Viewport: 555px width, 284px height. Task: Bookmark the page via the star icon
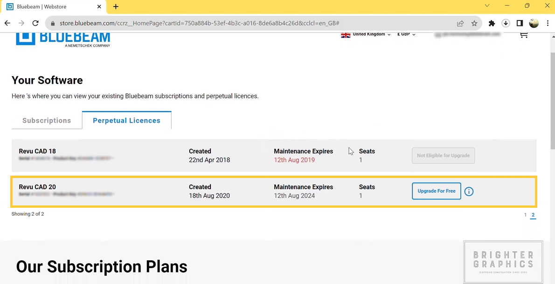[x=474, y=23]
